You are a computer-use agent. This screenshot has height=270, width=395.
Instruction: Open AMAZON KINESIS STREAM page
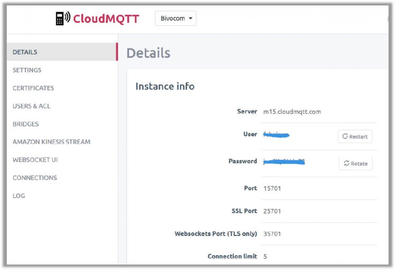(51, 142)
